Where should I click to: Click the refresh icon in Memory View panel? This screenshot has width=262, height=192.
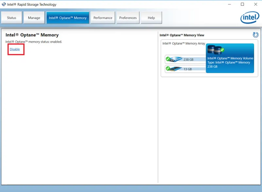coord(256,35)
